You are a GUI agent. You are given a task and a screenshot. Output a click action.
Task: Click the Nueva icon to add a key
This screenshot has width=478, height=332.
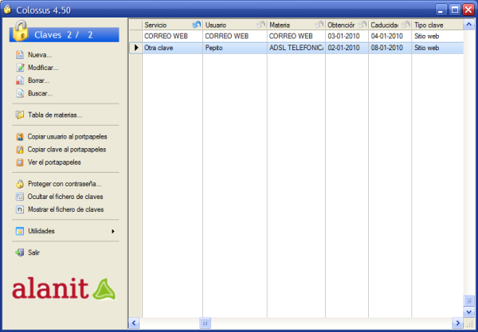[x=20, y=55]
